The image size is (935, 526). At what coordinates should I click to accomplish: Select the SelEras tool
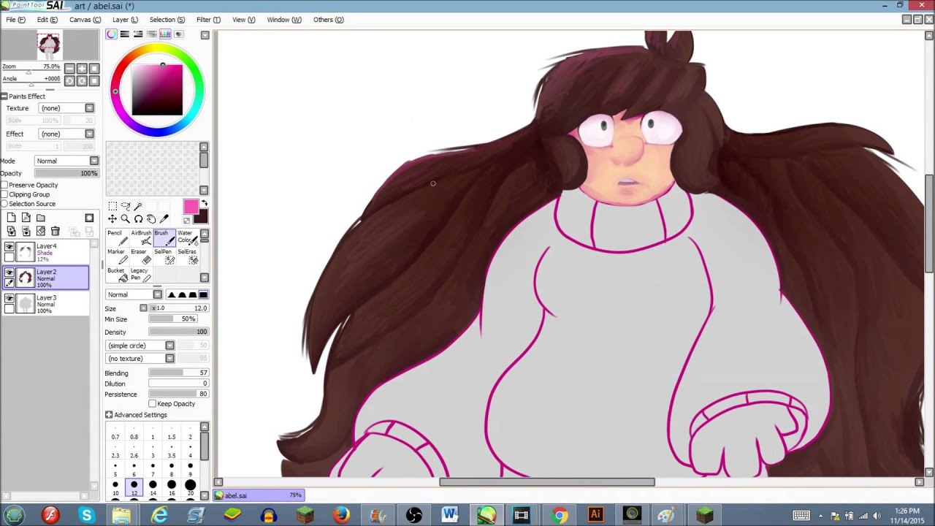(x=187, y=256)
